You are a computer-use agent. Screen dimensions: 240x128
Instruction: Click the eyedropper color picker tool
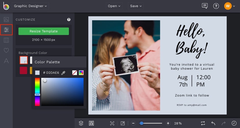(63, 73)
